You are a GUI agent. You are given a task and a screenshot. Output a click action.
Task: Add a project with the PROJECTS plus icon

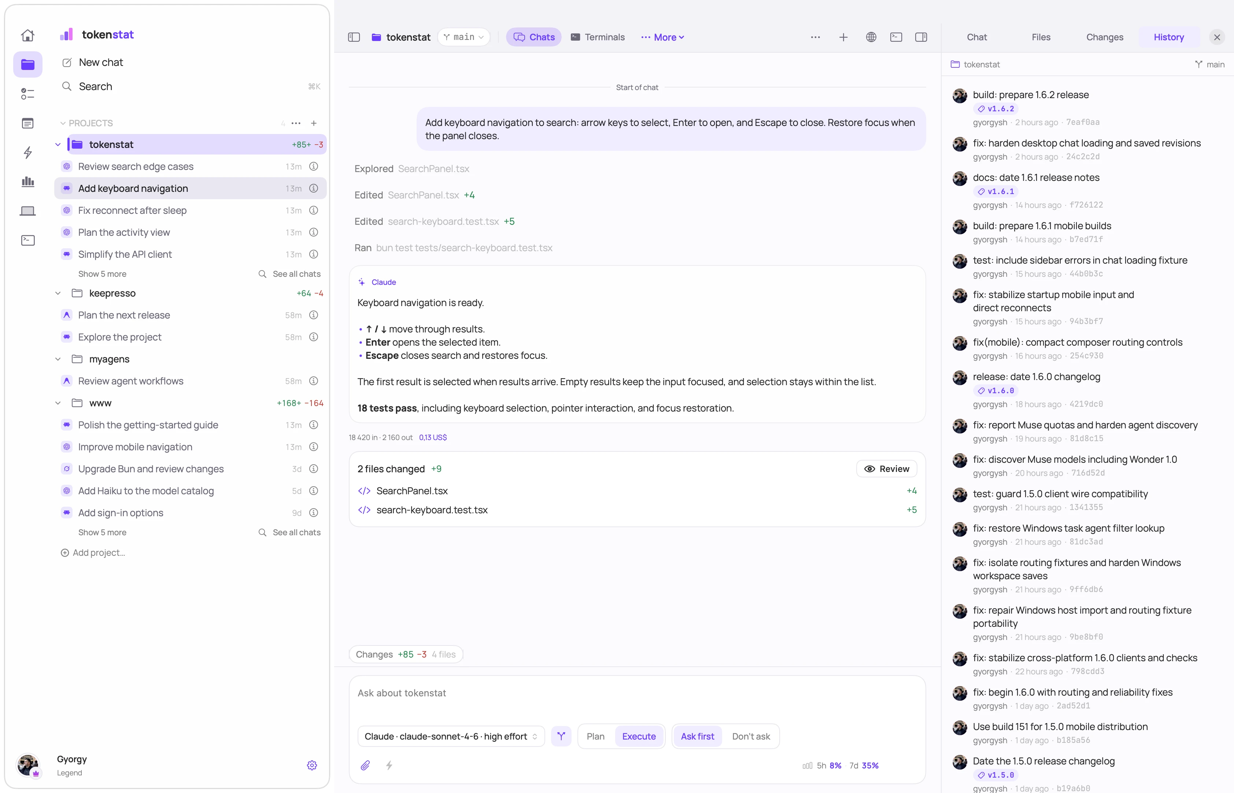314,123
